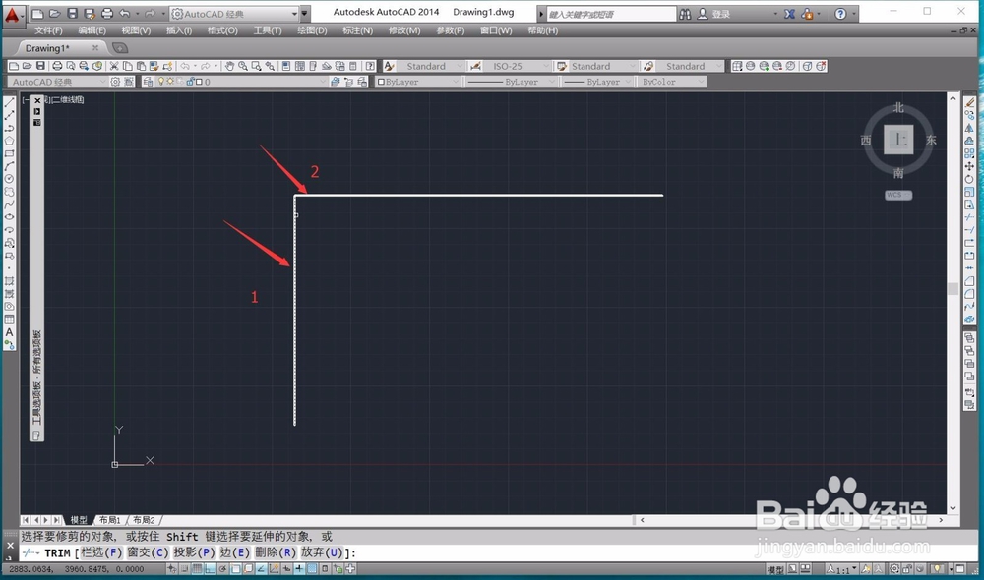Viewport: 984px width, 580px height.
Task: Toggle Object Snap in status bar
Action: point(236,569)
